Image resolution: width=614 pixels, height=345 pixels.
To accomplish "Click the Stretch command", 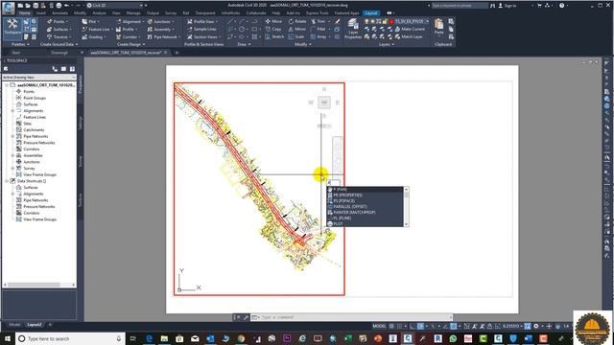I will [x=274, y=36].
